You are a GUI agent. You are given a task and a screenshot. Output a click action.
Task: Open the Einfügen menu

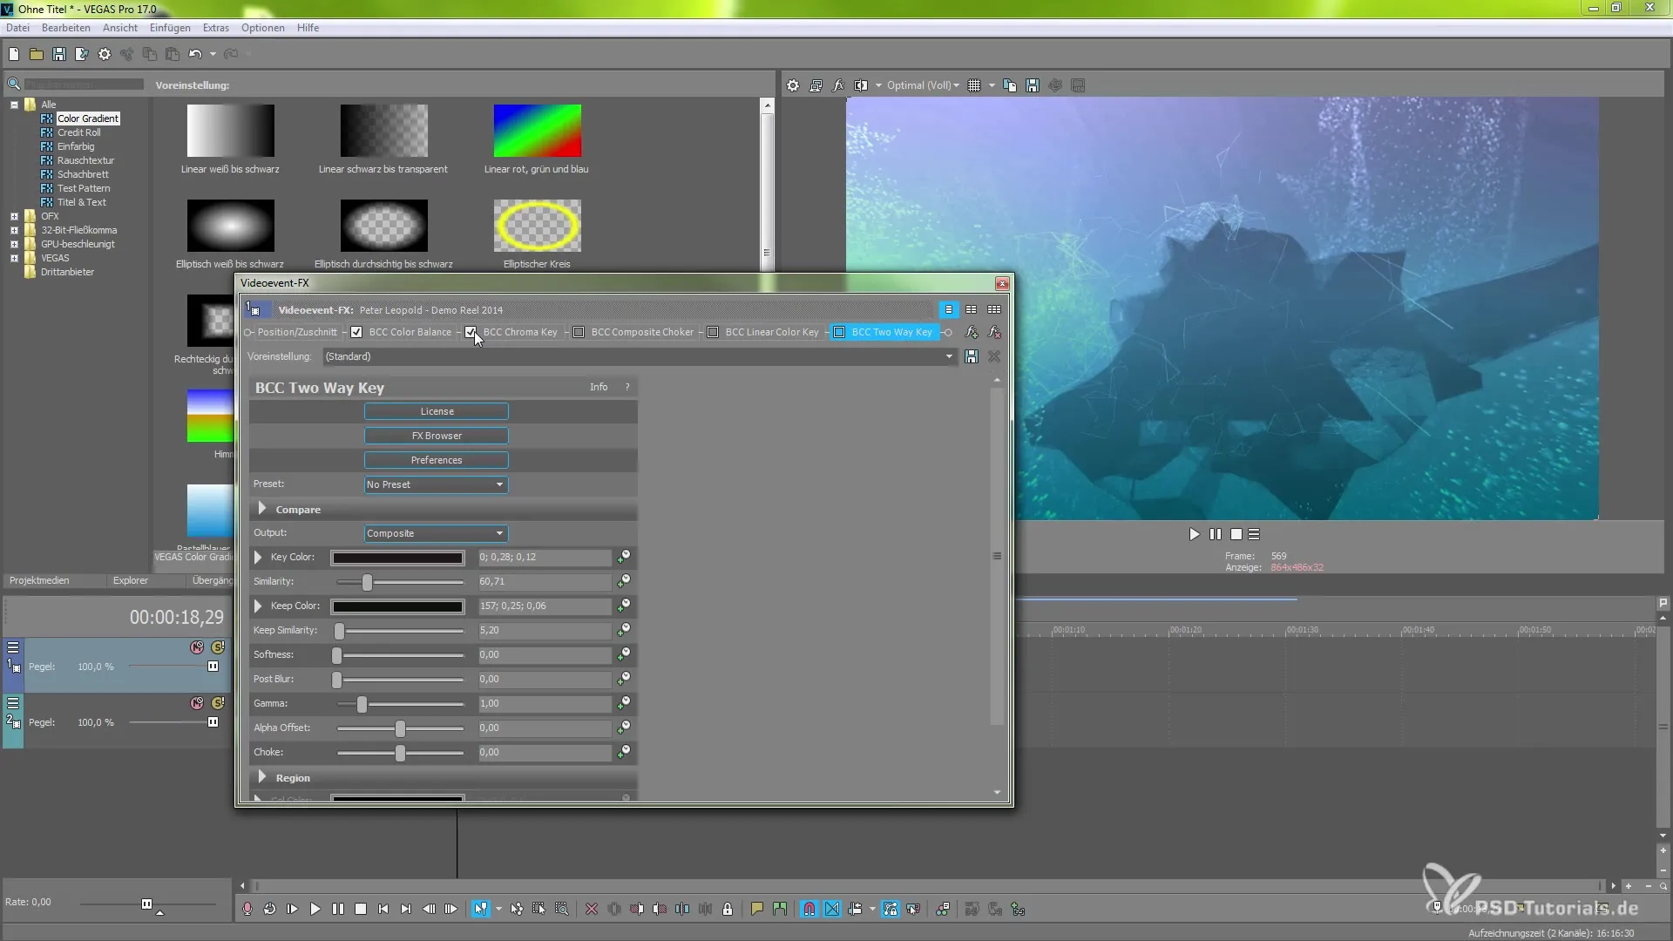[x=170, y=28]
